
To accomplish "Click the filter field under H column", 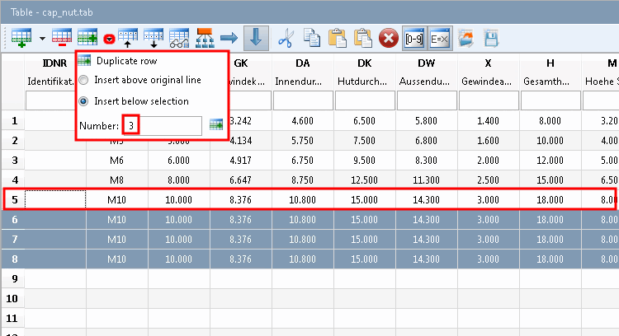I will (x=550, y=100).
